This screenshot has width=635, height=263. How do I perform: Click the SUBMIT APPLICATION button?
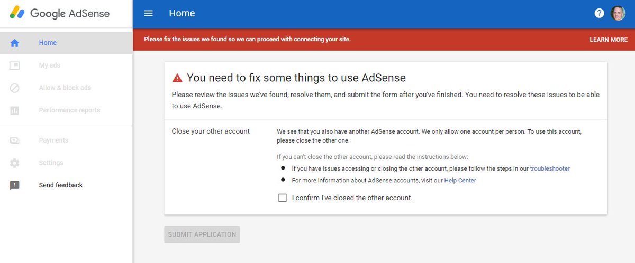coord(202,234)
